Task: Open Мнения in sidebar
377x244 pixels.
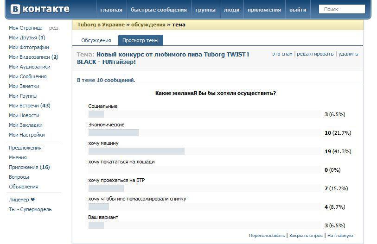Action: [x=18, y=157]
